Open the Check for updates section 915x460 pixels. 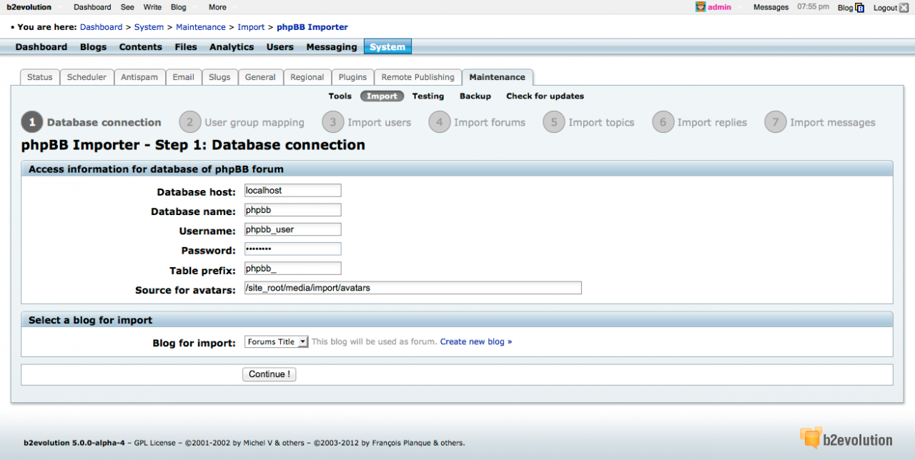pos(545,96)
